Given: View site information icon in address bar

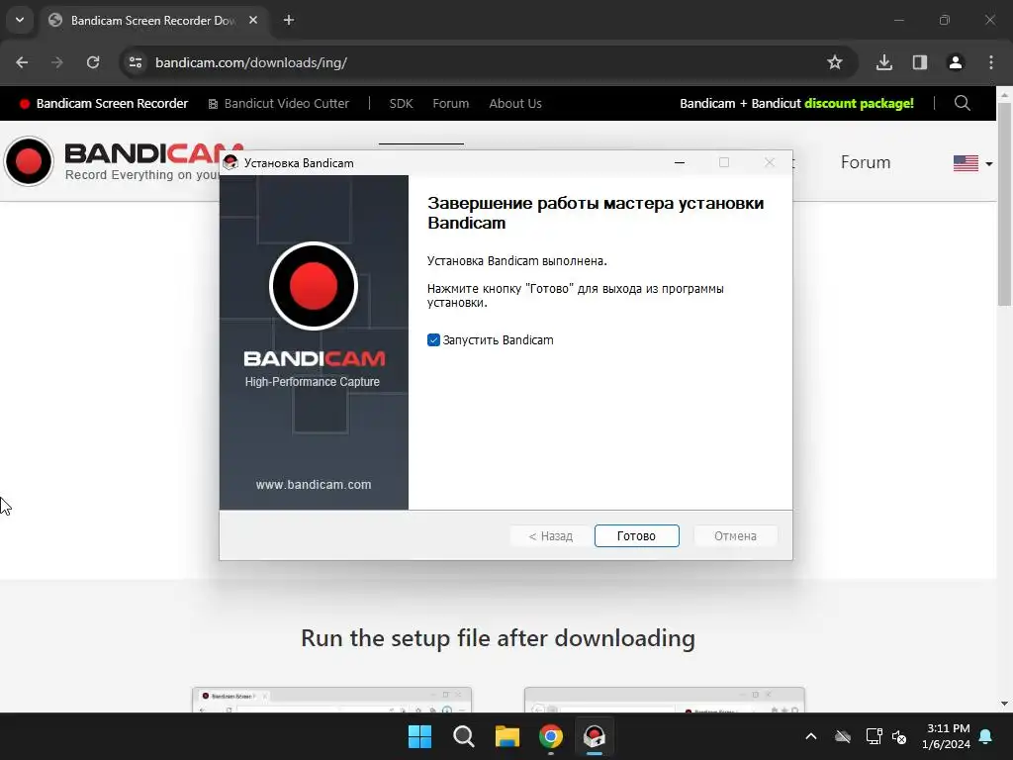Looking at the screenshot, I should [136, 62].
